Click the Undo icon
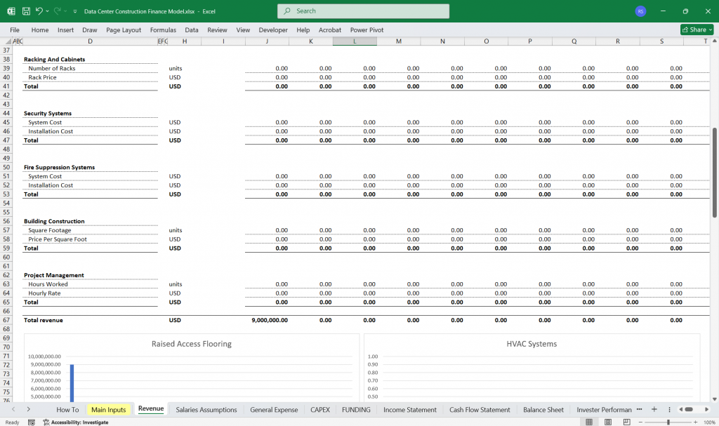This screenshot has width=719, height=426. [40, 11]
